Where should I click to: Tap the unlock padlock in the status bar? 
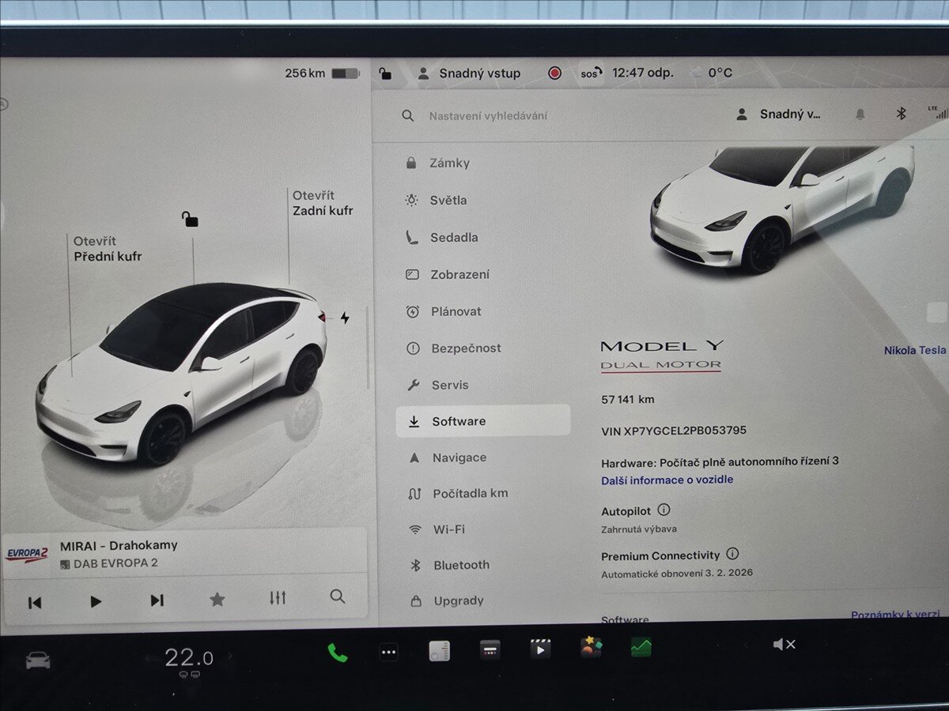tap(387, 73)
